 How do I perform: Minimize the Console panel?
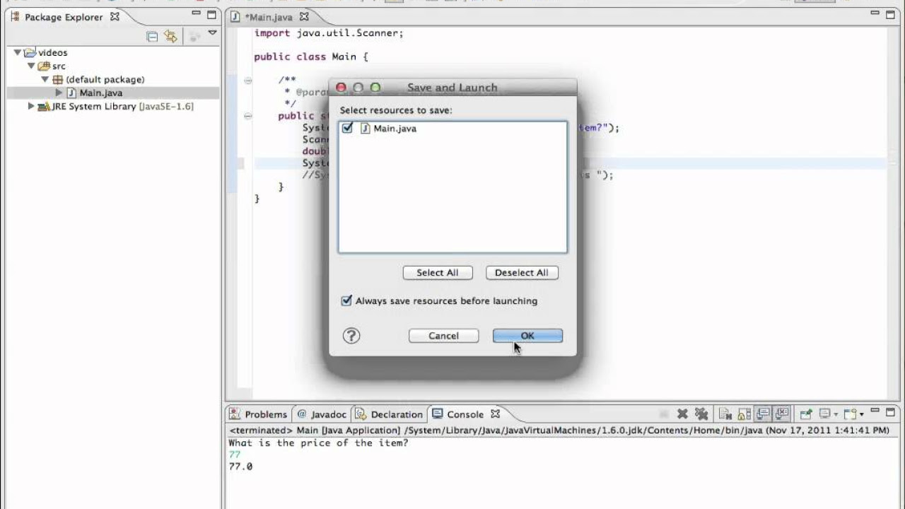click(875, 410)
